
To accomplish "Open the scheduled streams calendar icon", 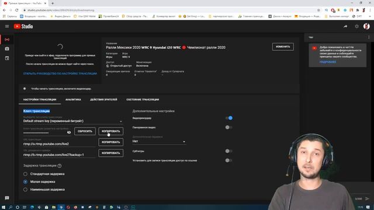I will 7,58.
